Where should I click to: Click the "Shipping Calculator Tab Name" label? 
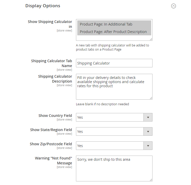pyautogui.click(x=51, y=63)
